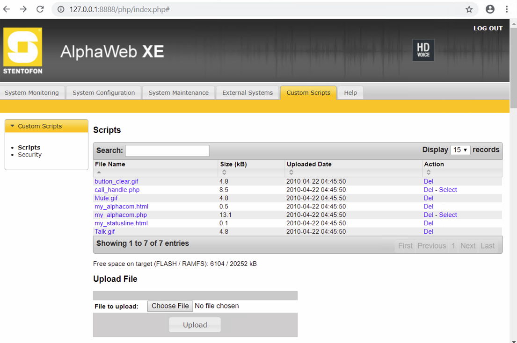Sort table by Uploaded Date arrows

click(x=291, y=172)
